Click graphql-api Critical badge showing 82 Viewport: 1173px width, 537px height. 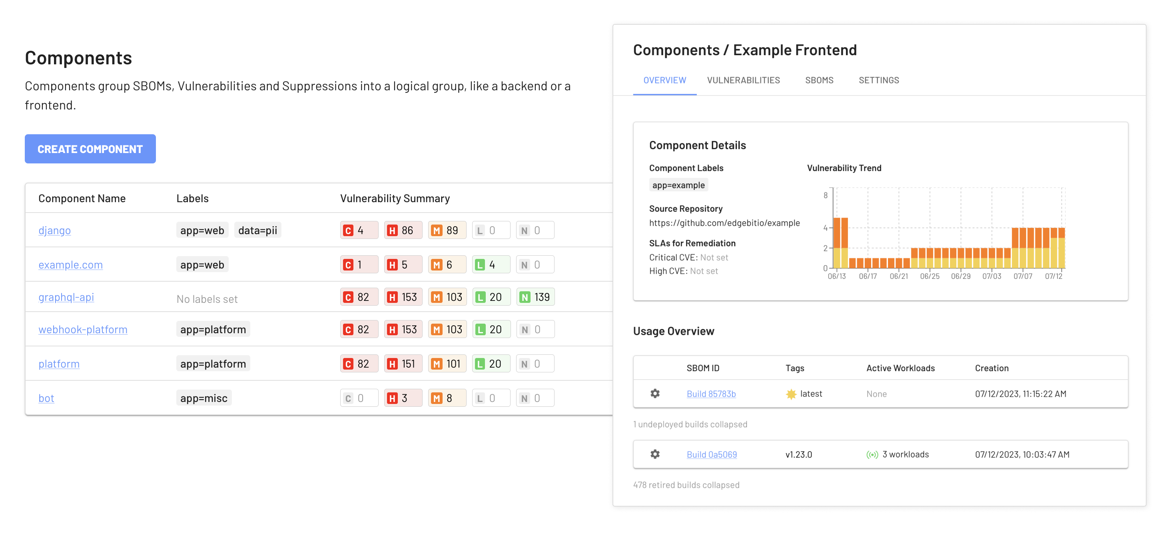click(x=359, y=297)
